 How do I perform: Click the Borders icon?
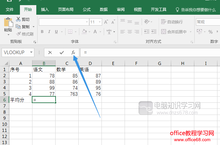[x=70, y=32]
